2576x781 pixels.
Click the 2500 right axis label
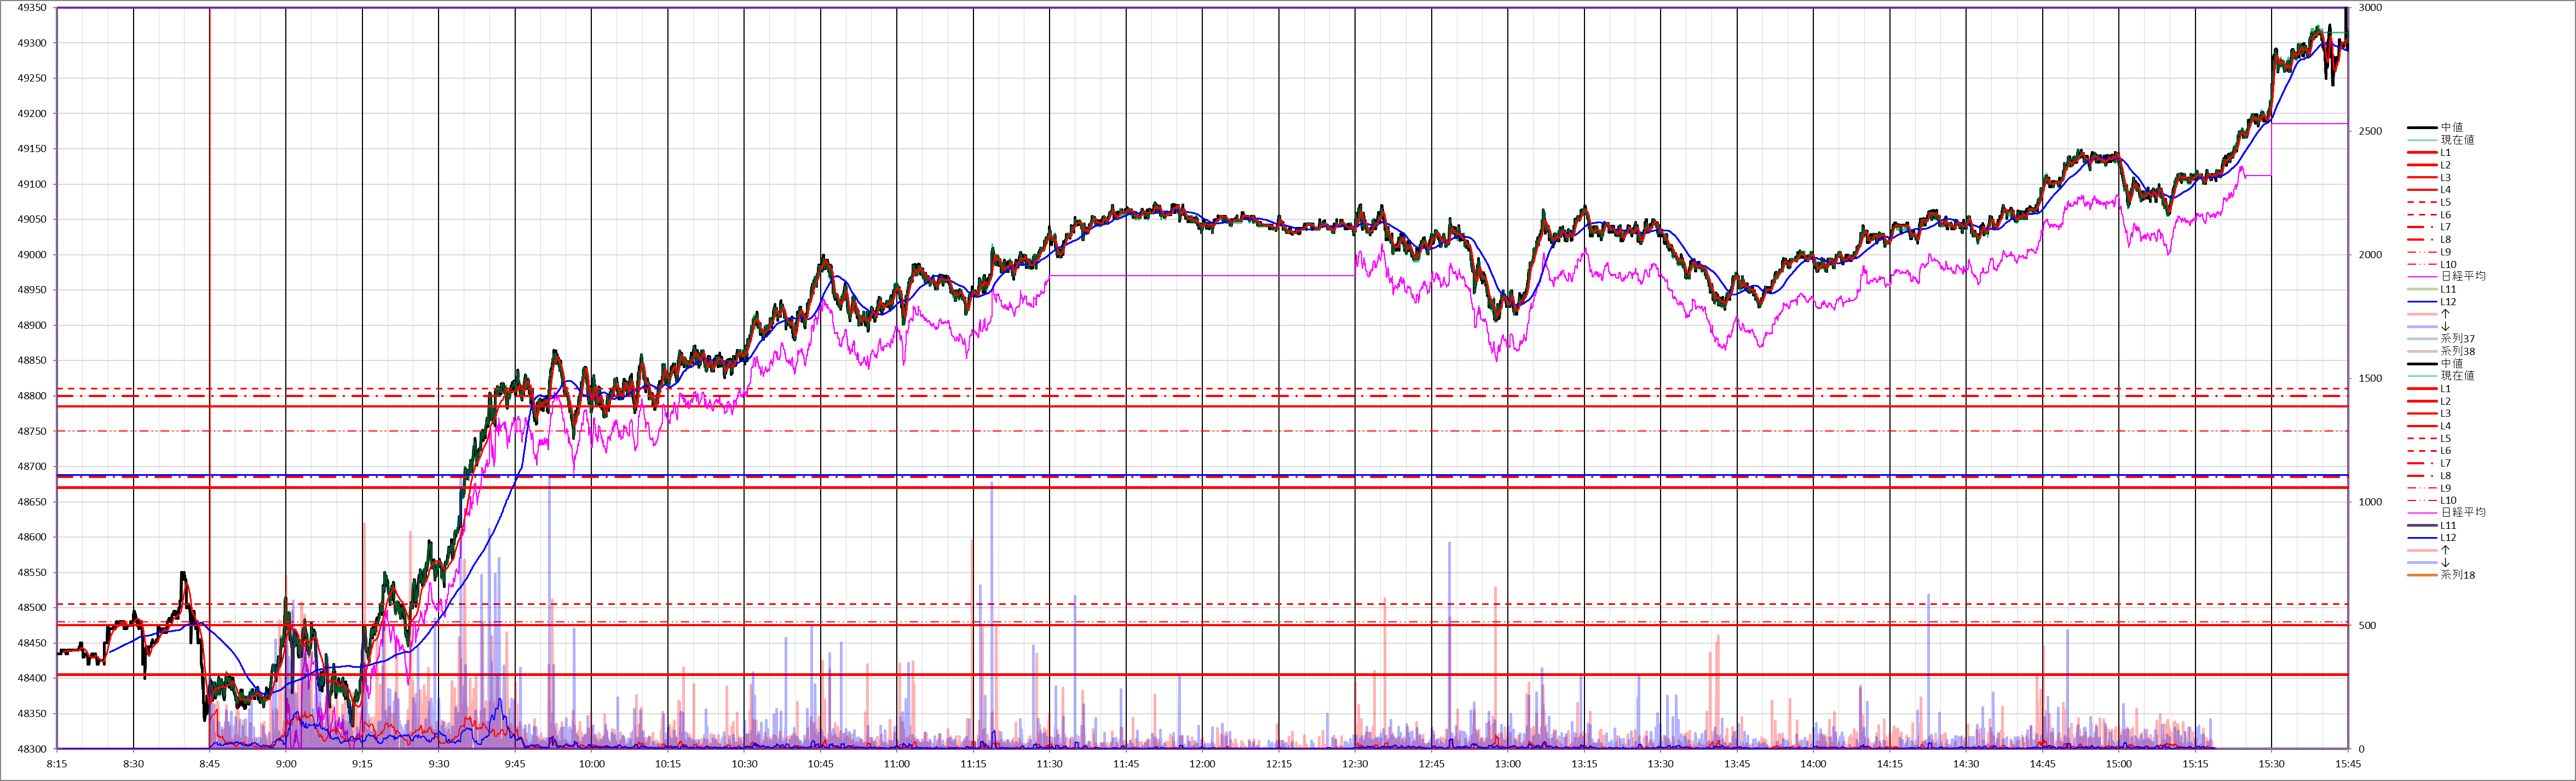(x=2370, y=131)
